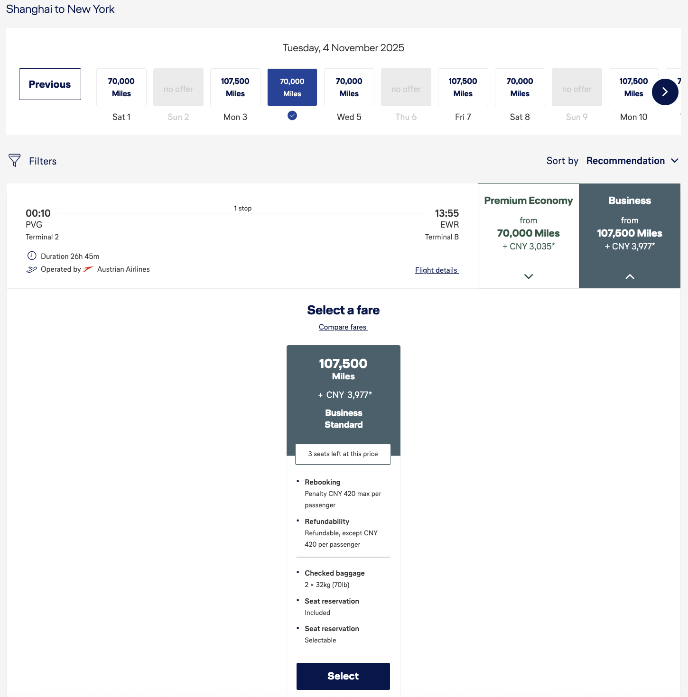Advance to next dates with arrow button
Viewport: 688px width, 697px height.
[x=665, y=92]
